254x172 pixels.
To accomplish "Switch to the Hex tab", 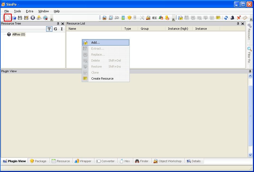I will coord(125,161).
